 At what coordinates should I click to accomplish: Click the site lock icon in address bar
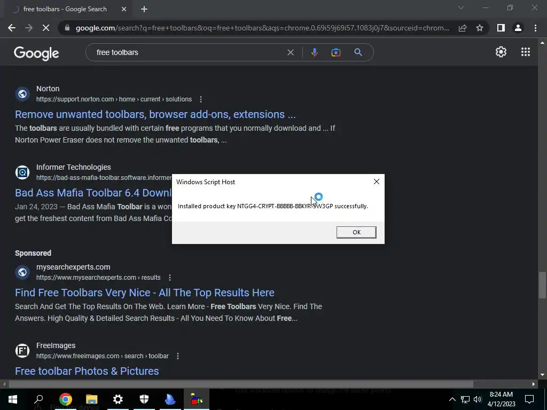click(x=67, y=28)
